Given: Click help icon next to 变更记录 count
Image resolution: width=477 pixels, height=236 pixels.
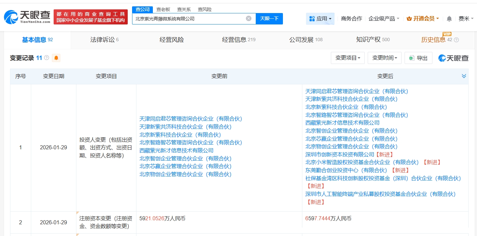Looking at the screenshot, I should point(47,58).
